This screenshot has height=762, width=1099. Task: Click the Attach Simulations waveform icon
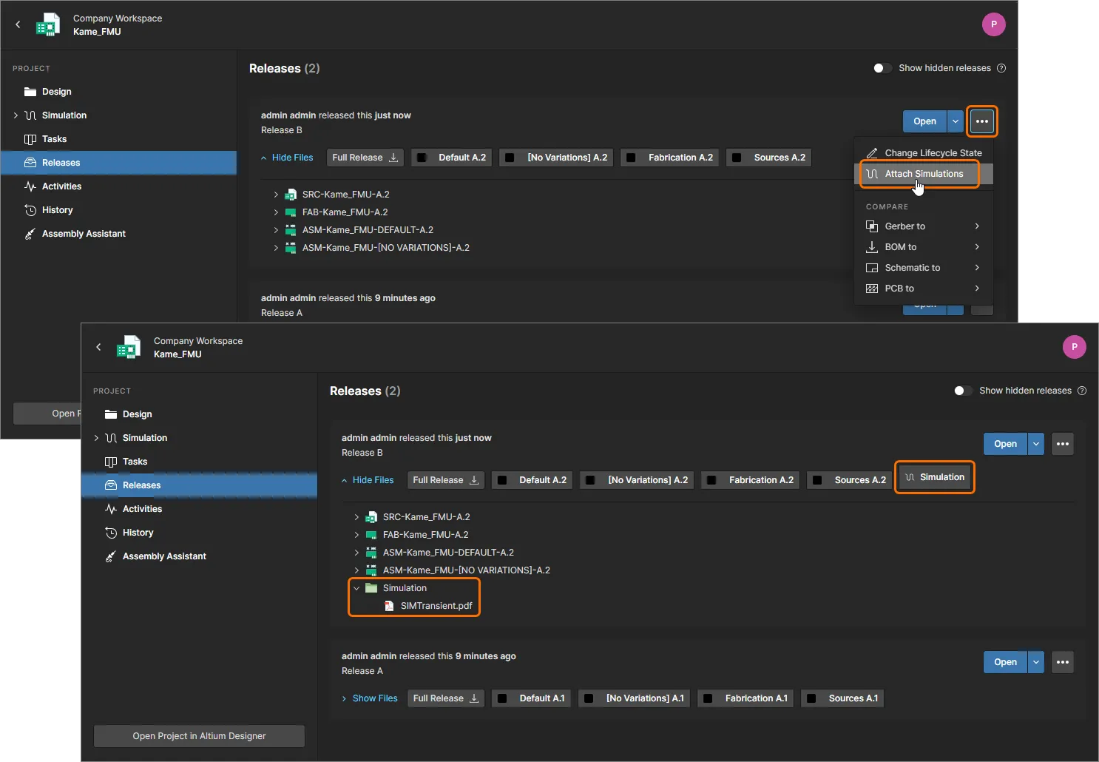(872, 174)
